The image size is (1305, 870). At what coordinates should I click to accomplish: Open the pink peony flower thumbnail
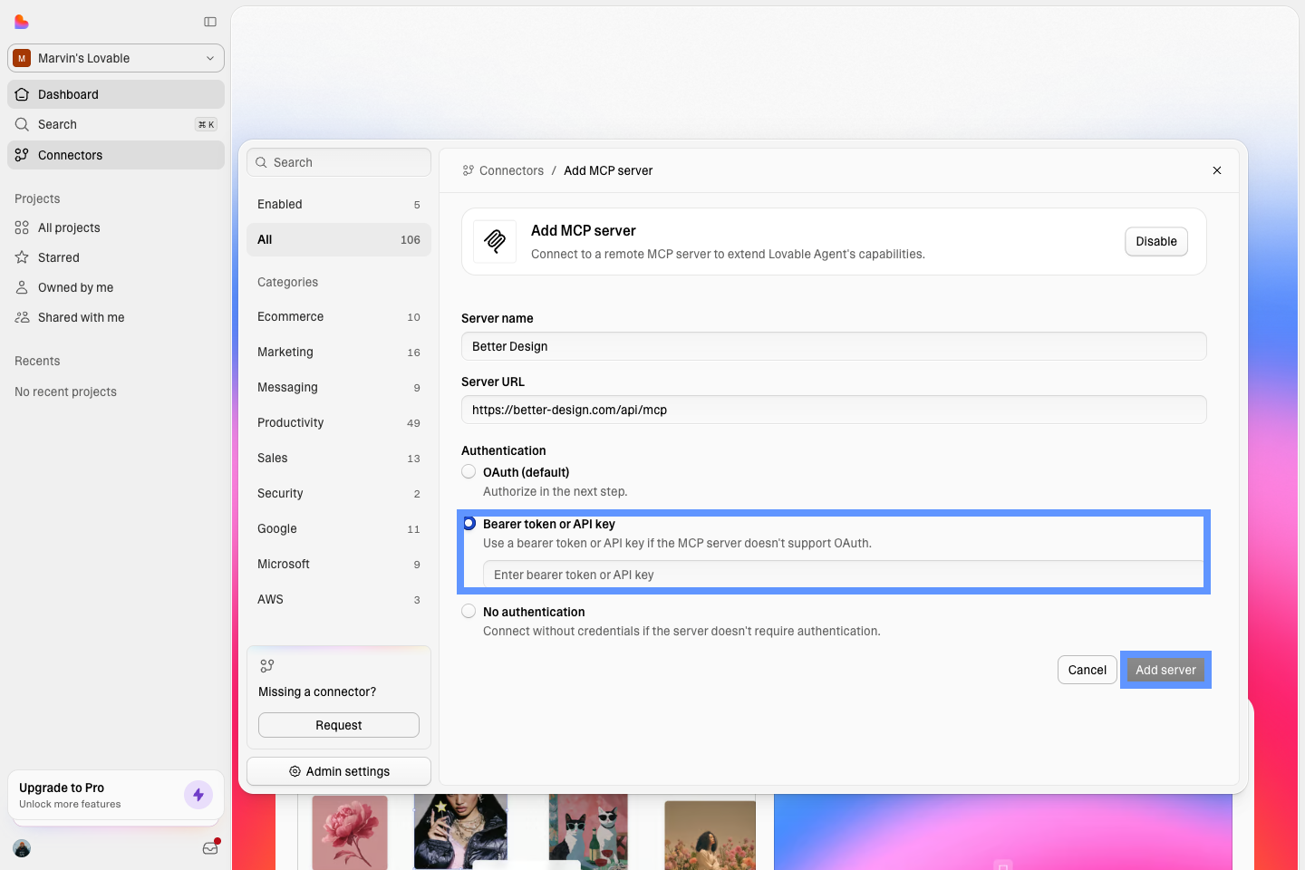pyautogui.click(x=350, y=832)
